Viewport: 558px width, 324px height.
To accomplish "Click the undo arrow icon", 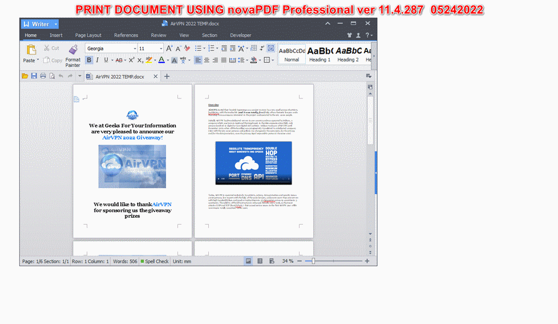I will point(61,76).
